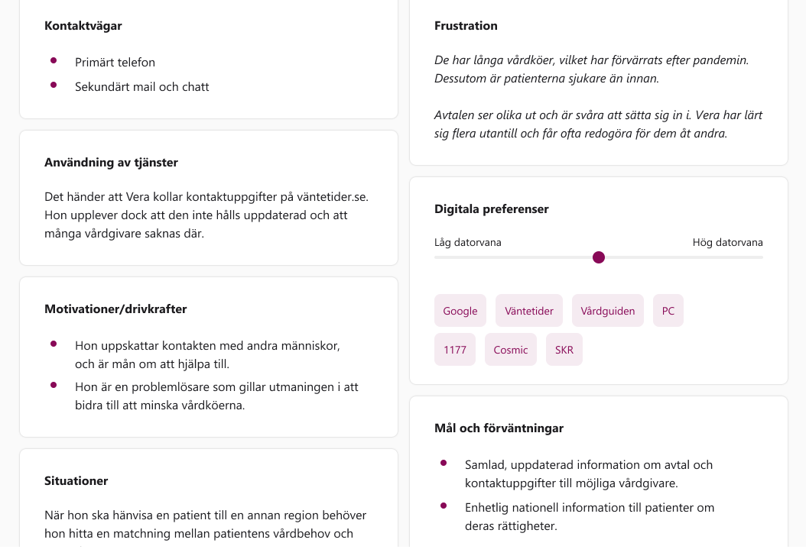Click the datorvana slider handle
Image resolution: width=806 pixels, height=559 pixels.
click(x=599, y=257)
